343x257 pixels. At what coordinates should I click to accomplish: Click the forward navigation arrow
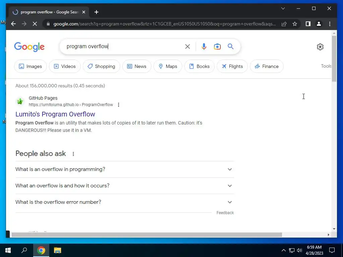24,24
